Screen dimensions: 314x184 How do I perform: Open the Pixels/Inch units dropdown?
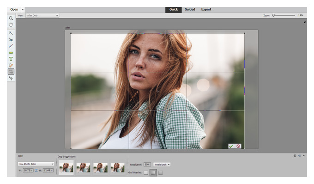(162, 165)
